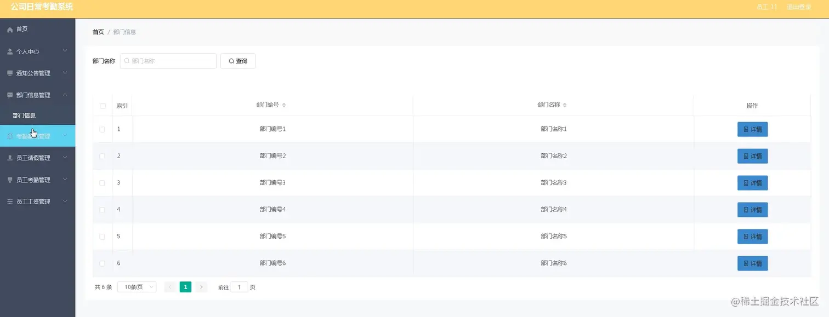Collapse the 部门信息管理 chevron
This screenshot has height=317, width=829.
point(65,95)
